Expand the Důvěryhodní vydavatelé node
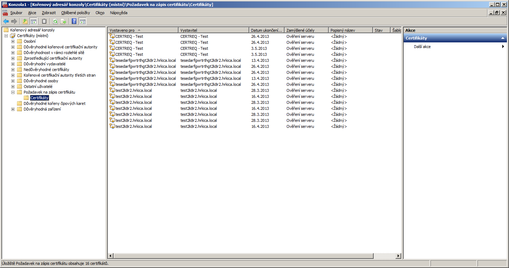 click(x=13, y=64)
